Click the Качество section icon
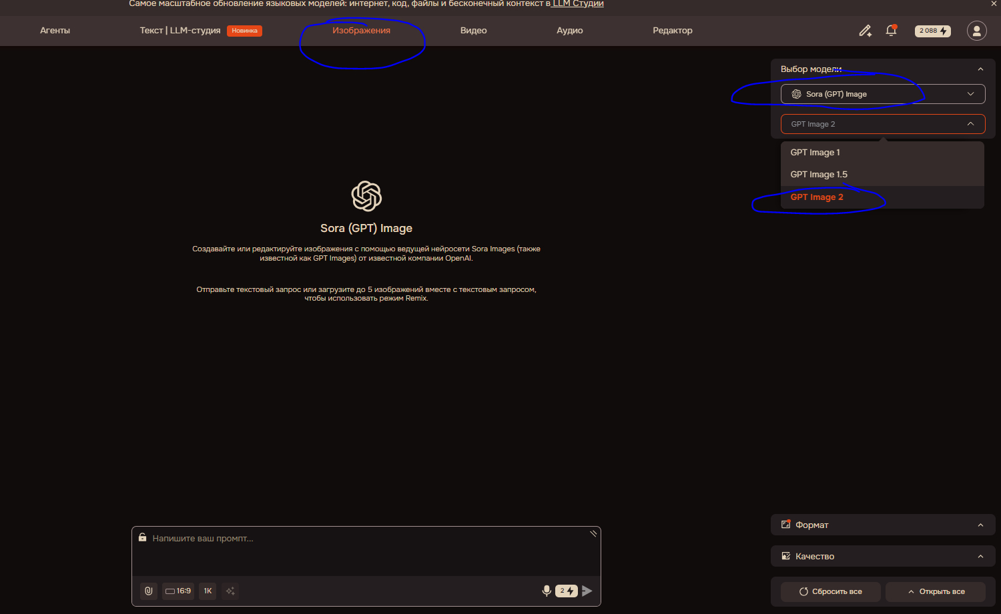 click(x=786, y=556)
